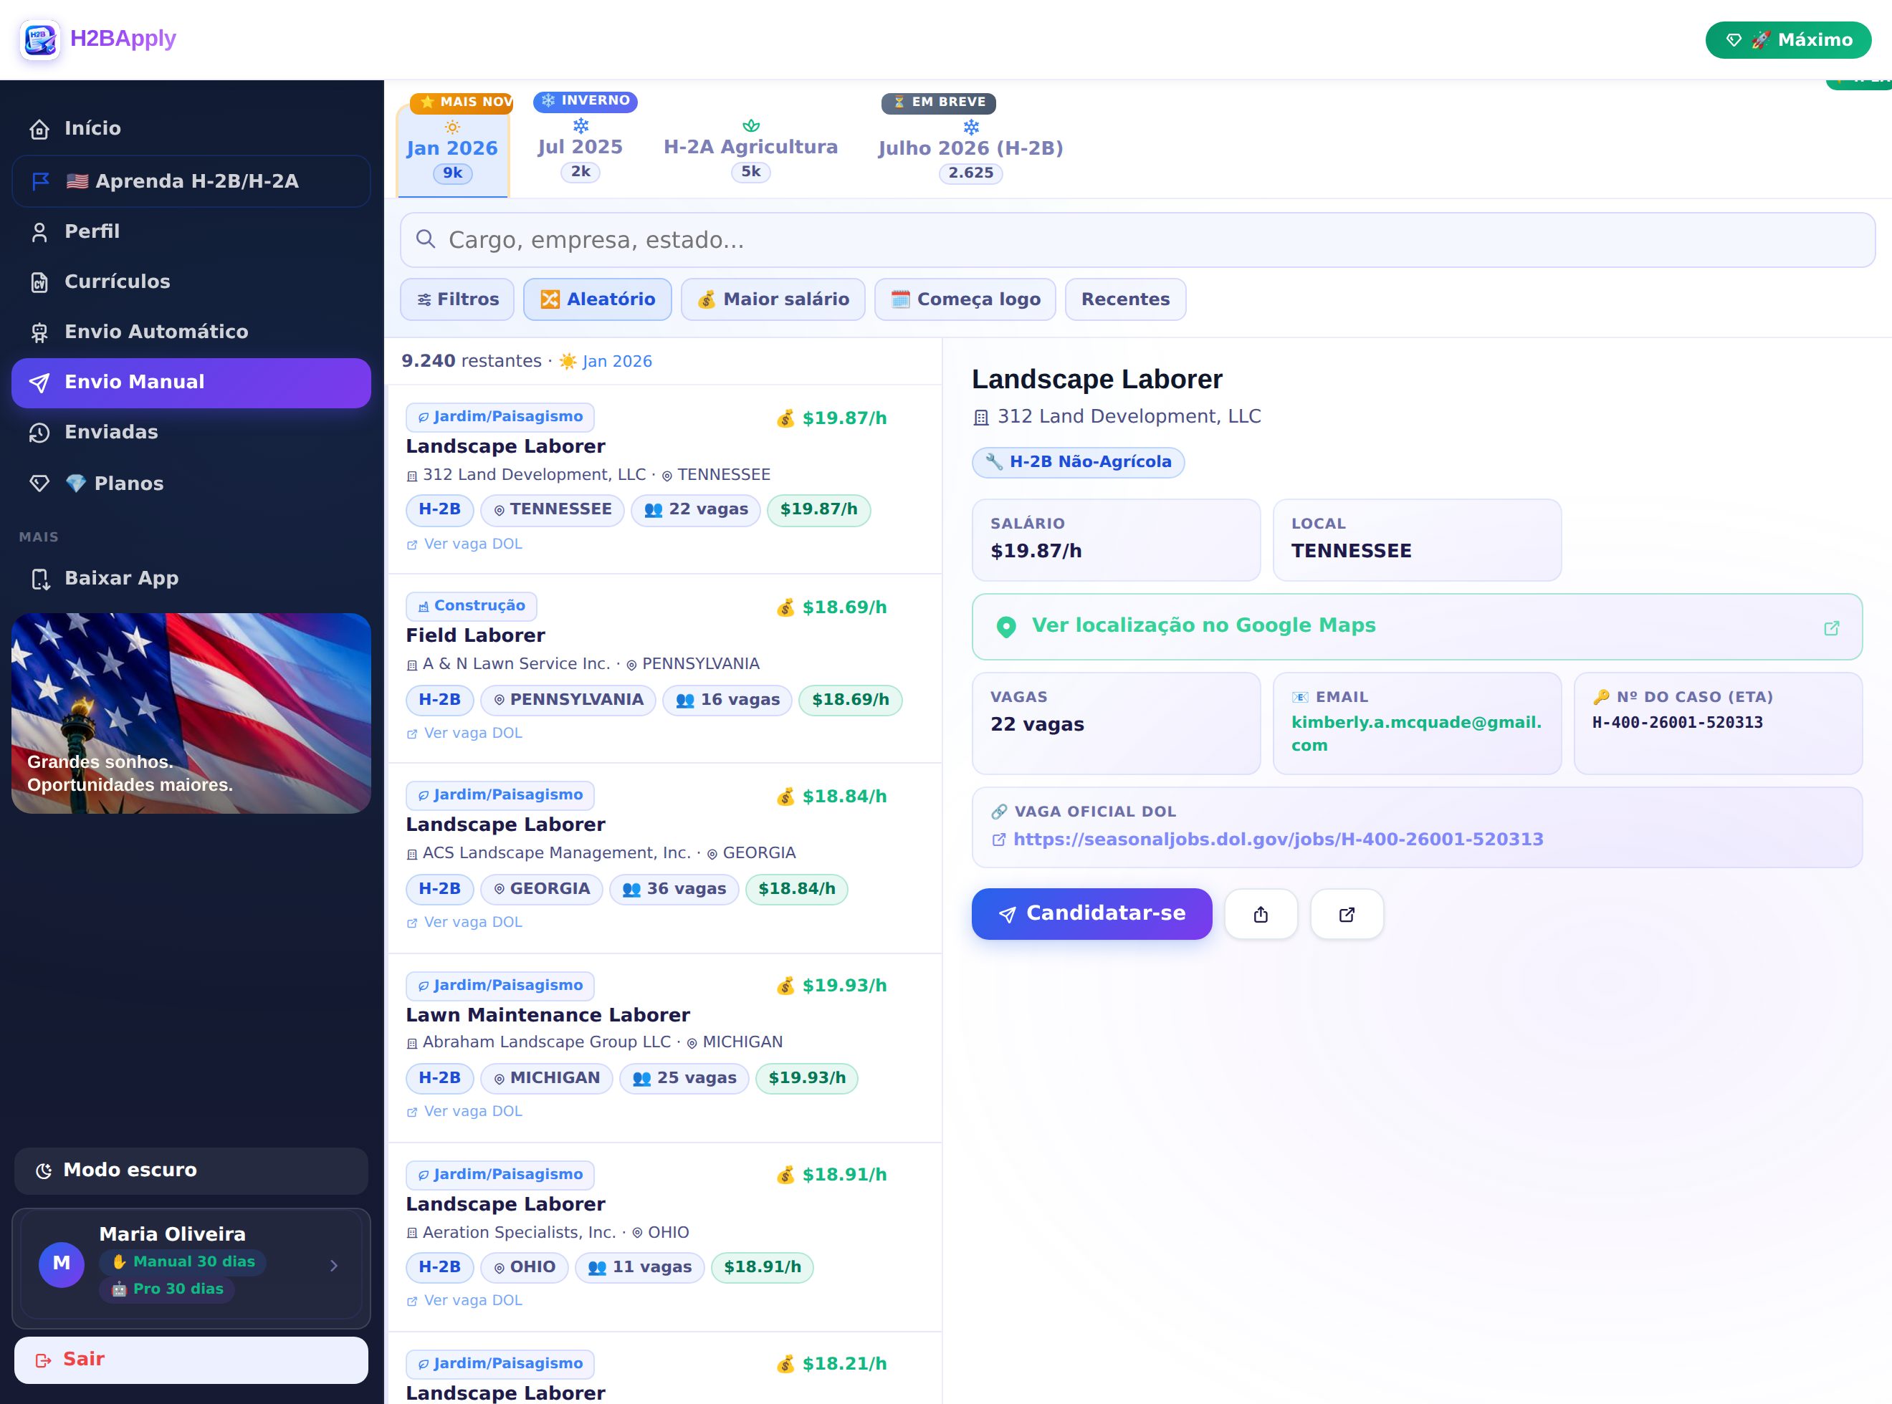
Task: Select the ACS Landscape Management job
Action: pos(664,858)
